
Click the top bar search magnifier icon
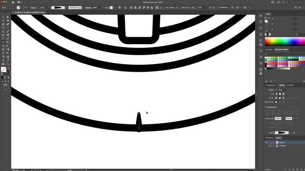click(273, 2)
